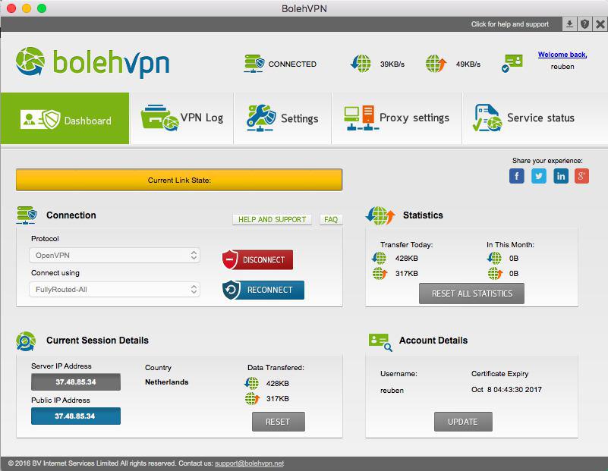This screenshot has height=471, width=608.
Task: Click the CONNECTED server status icon
Action: pos(254,64)
